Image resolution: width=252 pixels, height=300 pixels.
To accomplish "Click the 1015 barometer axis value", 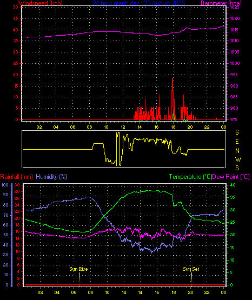I will coord(234,30).
